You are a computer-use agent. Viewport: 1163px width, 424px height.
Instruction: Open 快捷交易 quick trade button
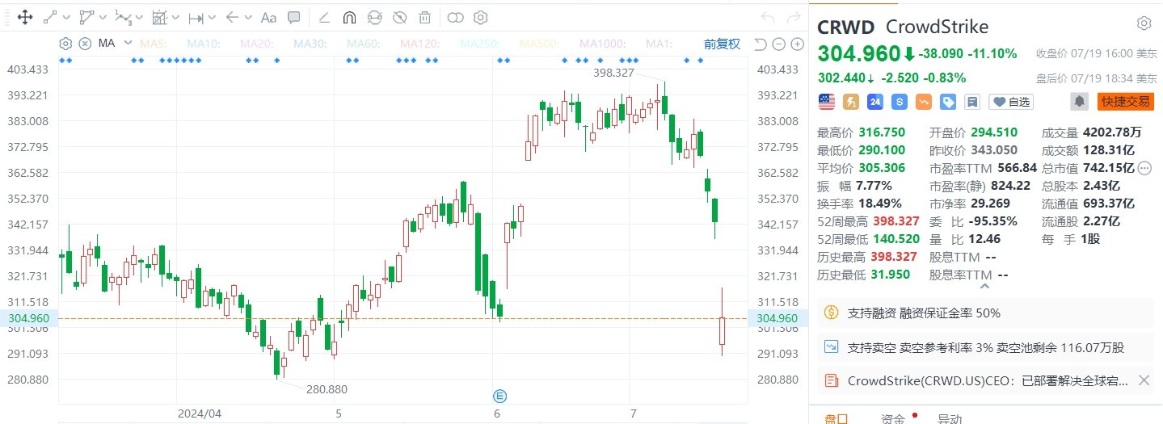pyautogui.click(x=1125, y=102)
